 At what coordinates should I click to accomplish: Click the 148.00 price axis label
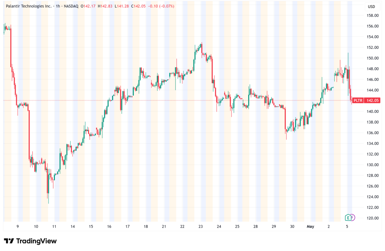(373, 69)
